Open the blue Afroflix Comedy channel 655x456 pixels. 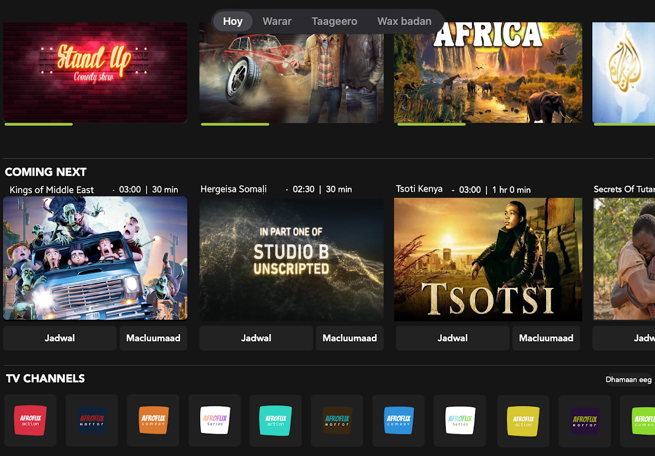[x=398, y=420]
